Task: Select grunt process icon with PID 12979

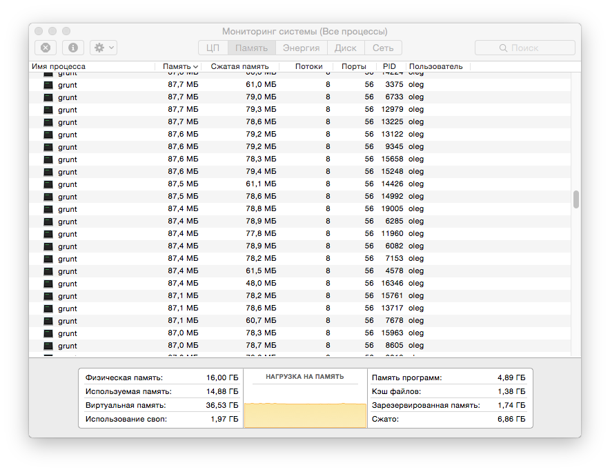Action: [x=48, y=110]
